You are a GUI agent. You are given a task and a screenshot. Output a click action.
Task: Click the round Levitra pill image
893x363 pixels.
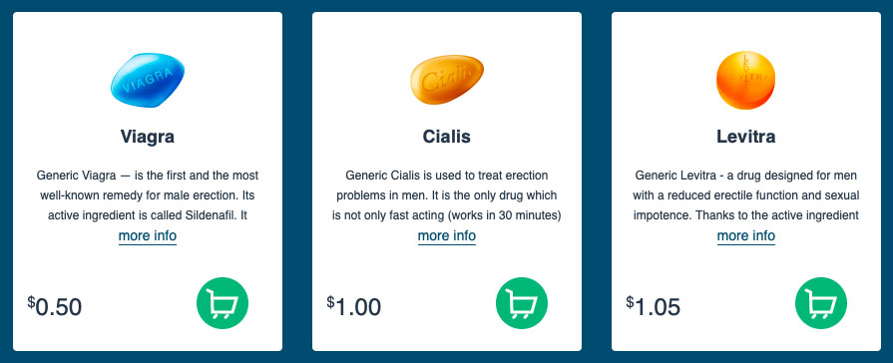click(x=745, y=80)
